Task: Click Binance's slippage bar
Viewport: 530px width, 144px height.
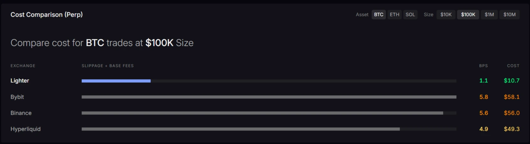Action: click(x=262, y=113)
